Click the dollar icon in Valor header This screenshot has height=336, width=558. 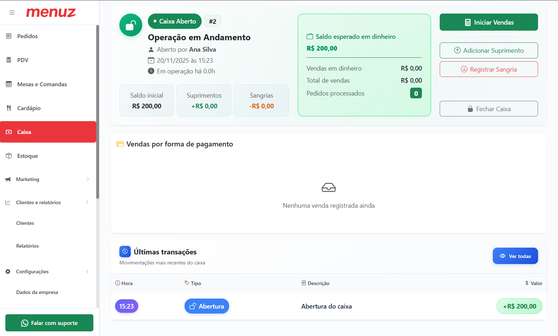pos(527,283)
